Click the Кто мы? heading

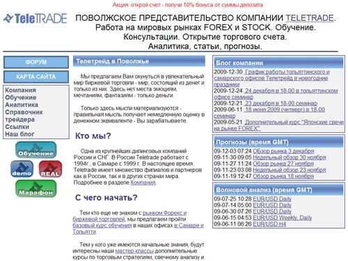(93, 136)
